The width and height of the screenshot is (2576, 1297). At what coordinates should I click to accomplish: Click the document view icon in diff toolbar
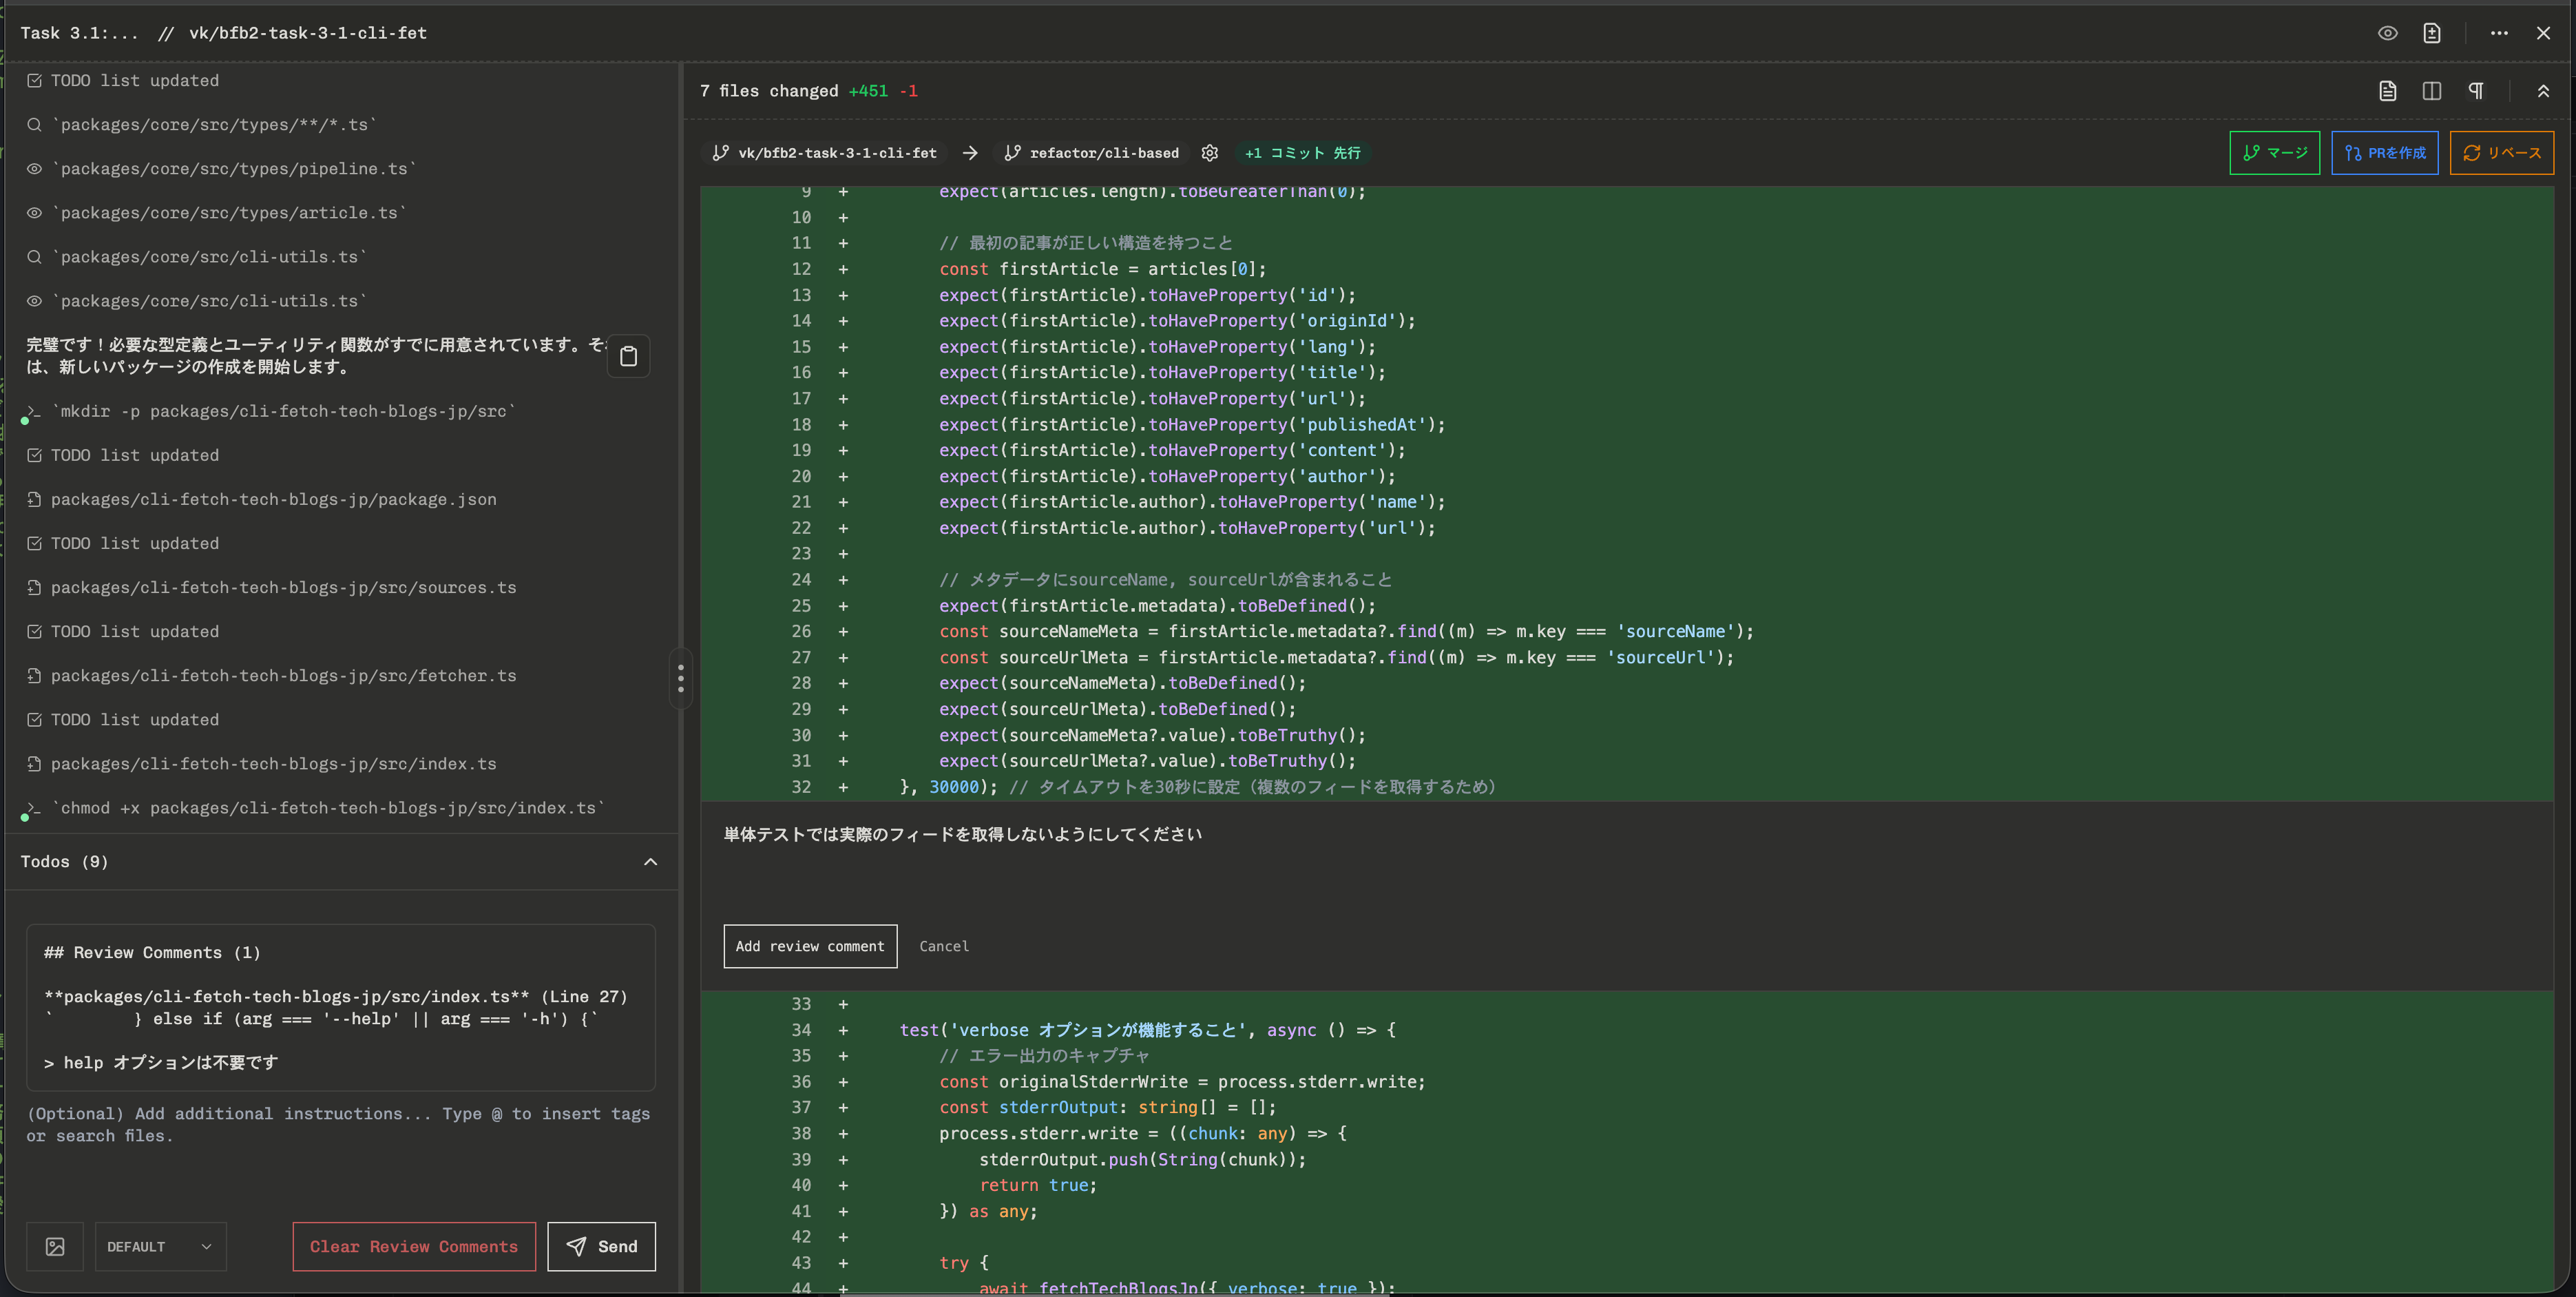2387,91
